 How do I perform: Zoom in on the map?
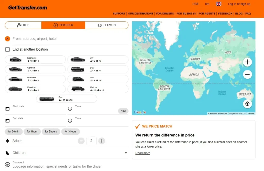[x=247, y=62]
